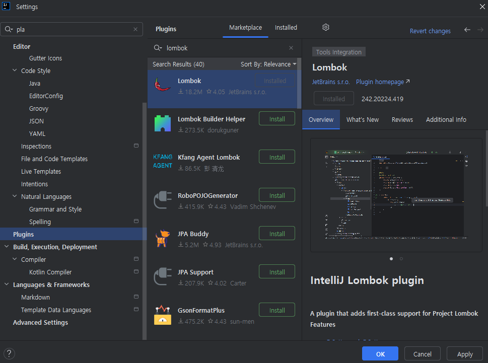
Task: Collapse the Code Style tree node
Action: click(15, 70)
